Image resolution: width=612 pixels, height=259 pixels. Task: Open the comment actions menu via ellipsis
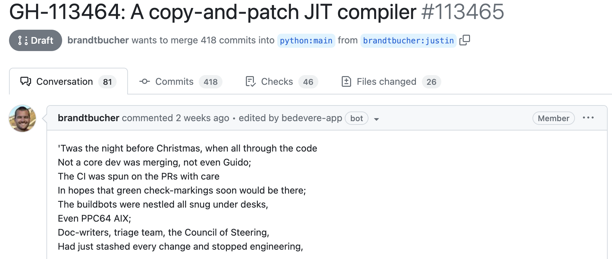[x=589, y=117]
